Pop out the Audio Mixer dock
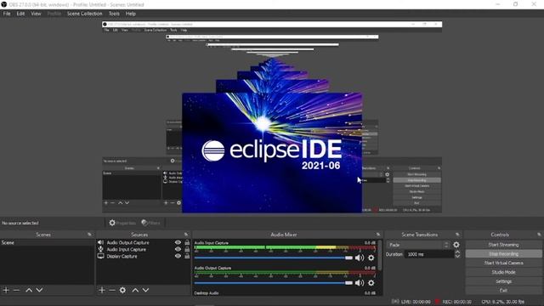 [378, 235]
